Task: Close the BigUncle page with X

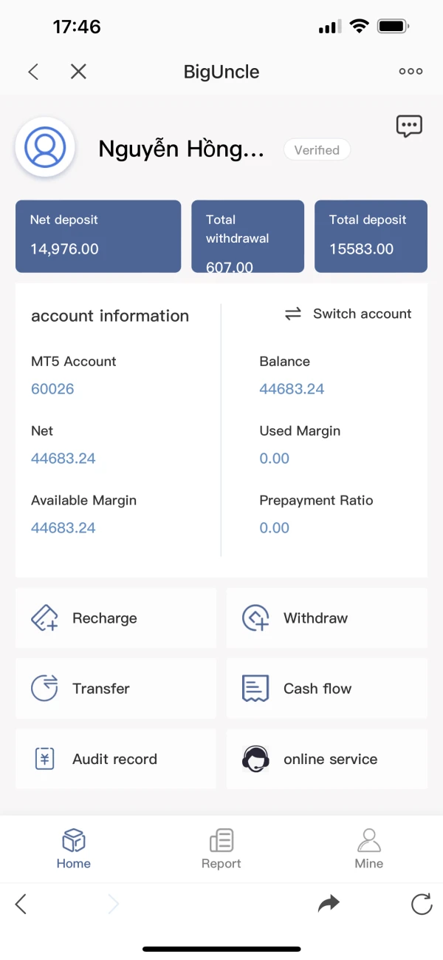Action: (78, 72)
